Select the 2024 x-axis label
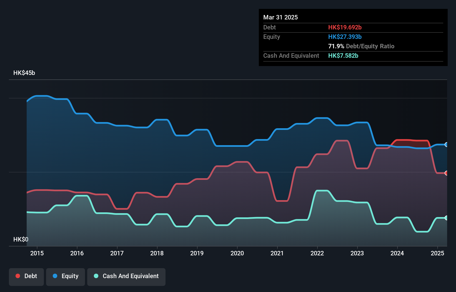The height and width of the screenshot is (292, 456). pyautogui.click(x=397, y=253)
